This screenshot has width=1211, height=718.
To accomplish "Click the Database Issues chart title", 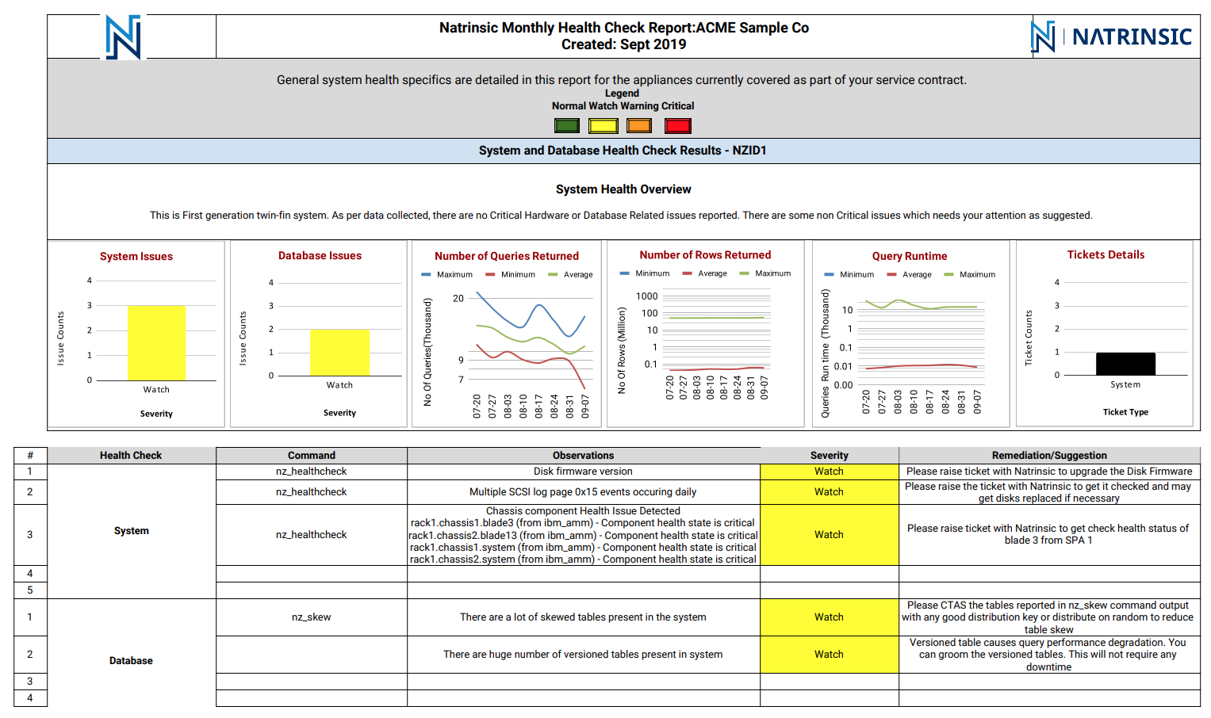I will [320, 255].
